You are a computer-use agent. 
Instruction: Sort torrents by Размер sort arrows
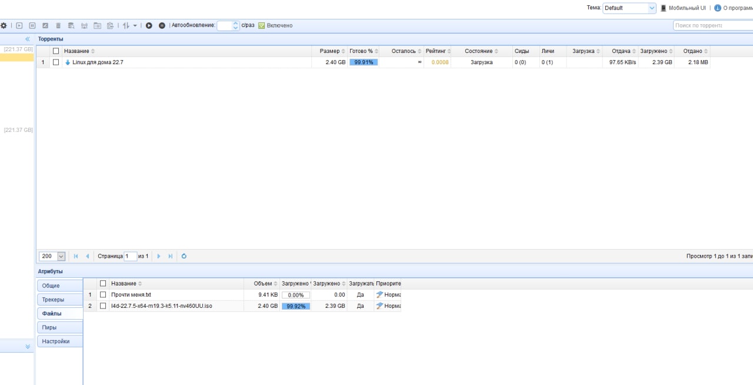(x=344, y=51)
